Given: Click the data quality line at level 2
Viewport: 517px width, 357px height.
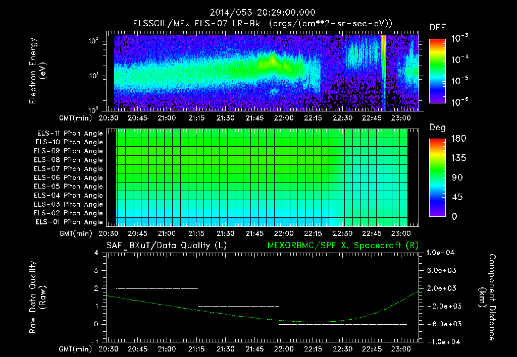Looking at the screenshot, I should tap(157, 288).
